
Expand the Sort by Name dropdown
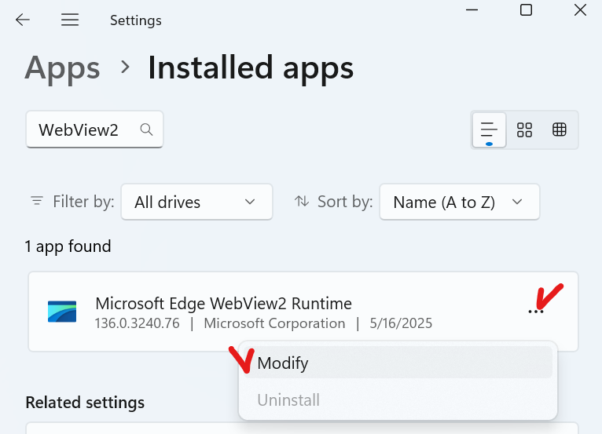[x=459, y=202]
